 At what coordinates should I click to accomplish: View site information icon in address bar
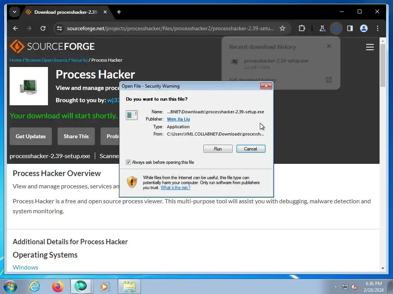pos(59,28)
